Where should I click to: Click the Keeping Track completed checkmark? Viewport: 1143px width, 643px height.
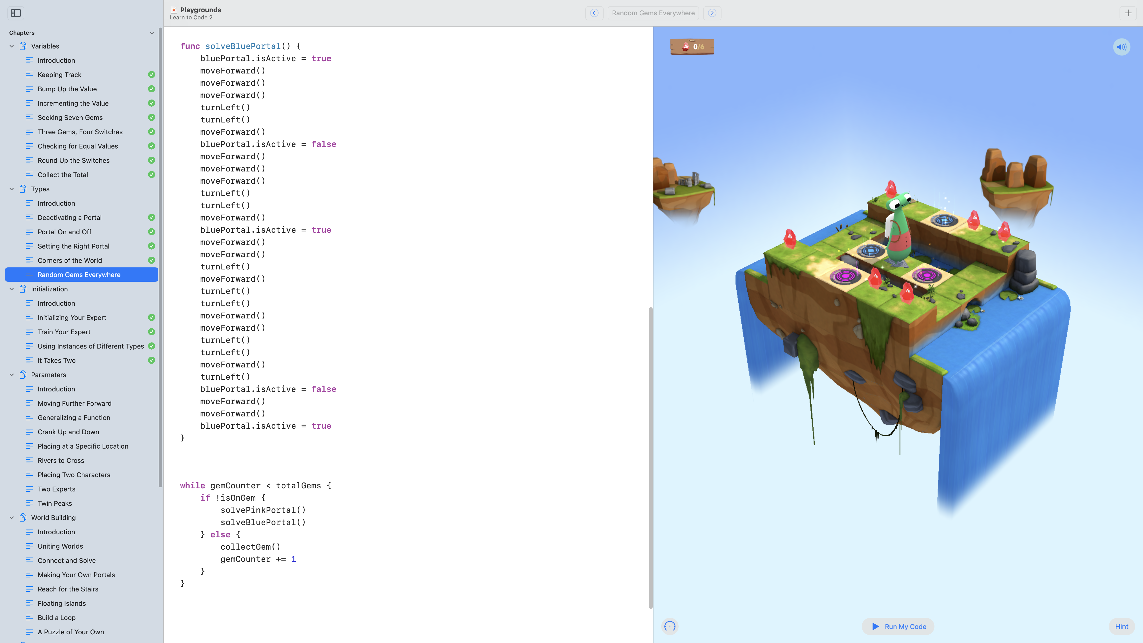click(x=151, y=75)
